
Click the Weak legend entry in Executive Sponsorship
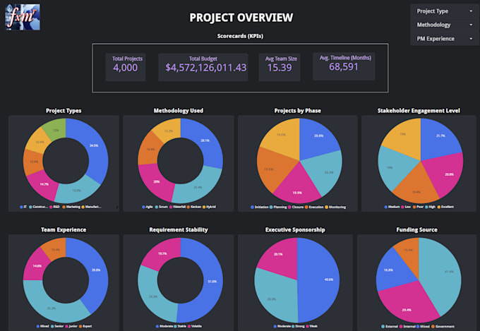(311, 326)
